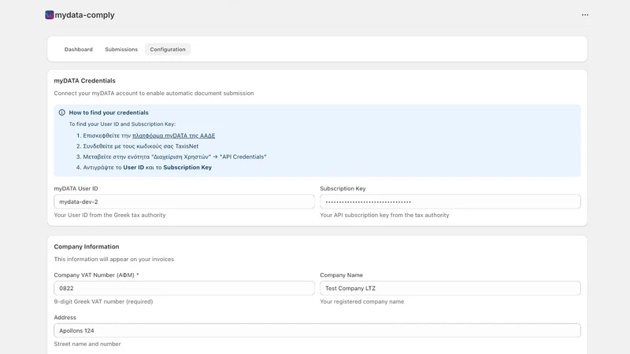Click the info icon beside How to find your credentials
Viewport: 630px width, 354px height.
click(x=62, y=112)
